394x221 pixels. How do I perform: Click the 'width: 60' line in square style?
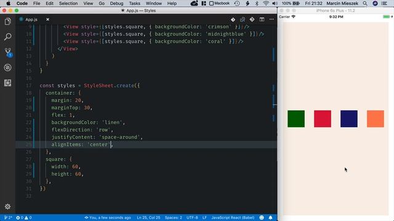66,166
